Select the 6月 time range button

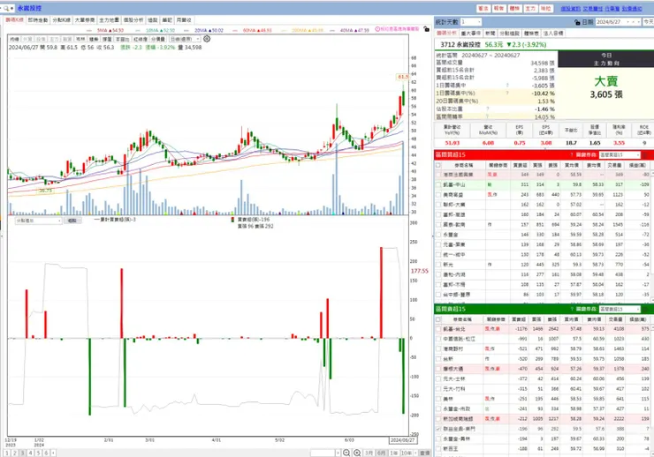pos(381,453)
